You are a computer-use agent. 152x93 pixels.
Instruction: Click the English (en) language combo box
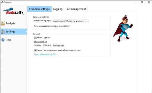(x=70, y=21)
